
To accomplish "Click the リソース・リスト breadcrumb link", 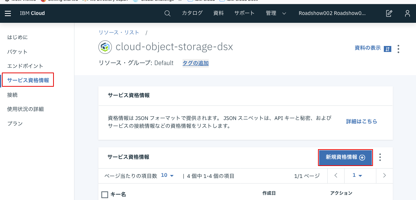I will coord(119,33).
